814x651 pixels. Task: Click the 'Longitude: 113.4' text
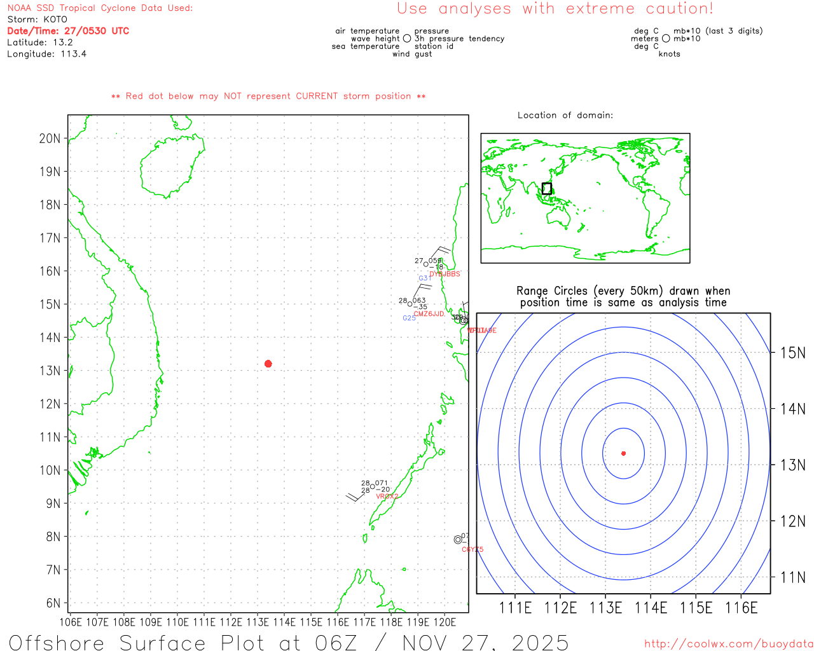coord(47,53)
